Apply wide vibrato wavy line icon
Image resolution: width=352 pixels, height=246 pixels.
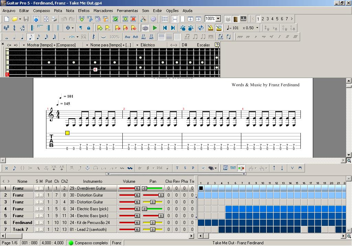(130, 168)
